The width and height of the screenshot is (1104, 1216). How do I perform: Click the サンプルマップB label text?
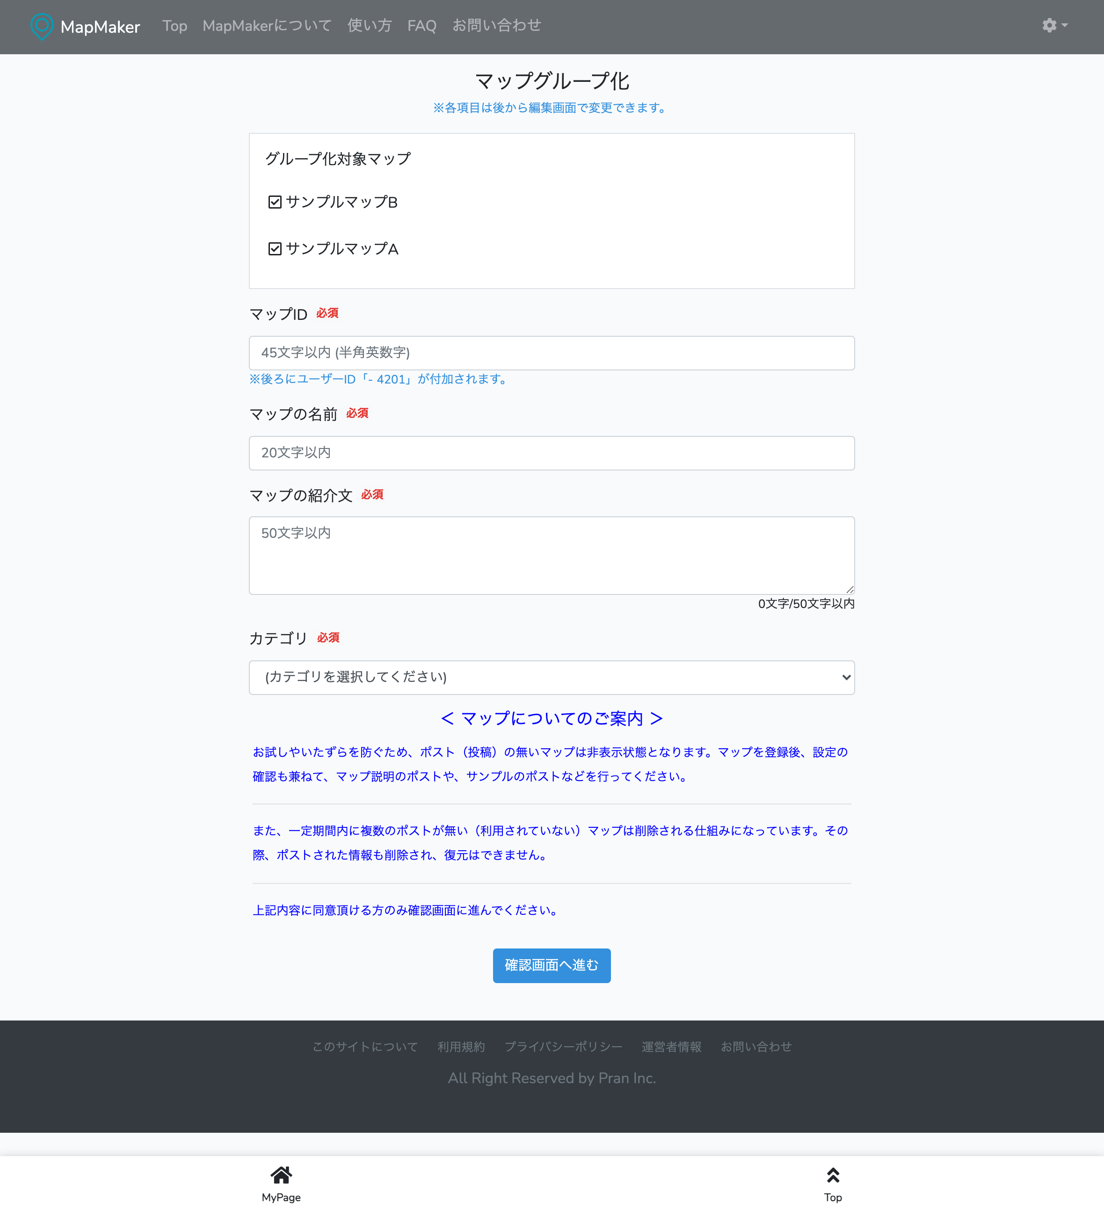coord(341,202)
